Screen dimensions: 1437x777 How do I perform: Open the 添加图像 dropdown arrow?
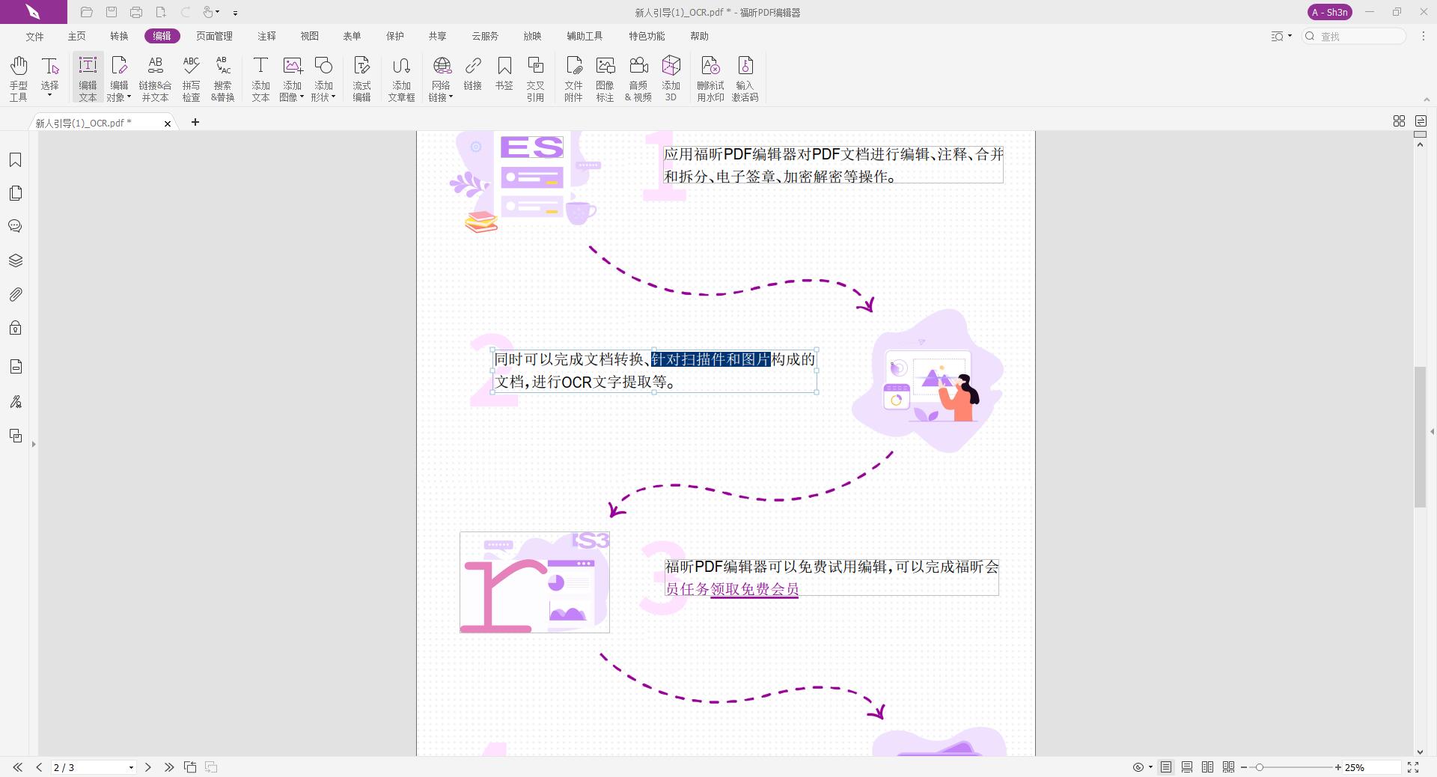304,96
